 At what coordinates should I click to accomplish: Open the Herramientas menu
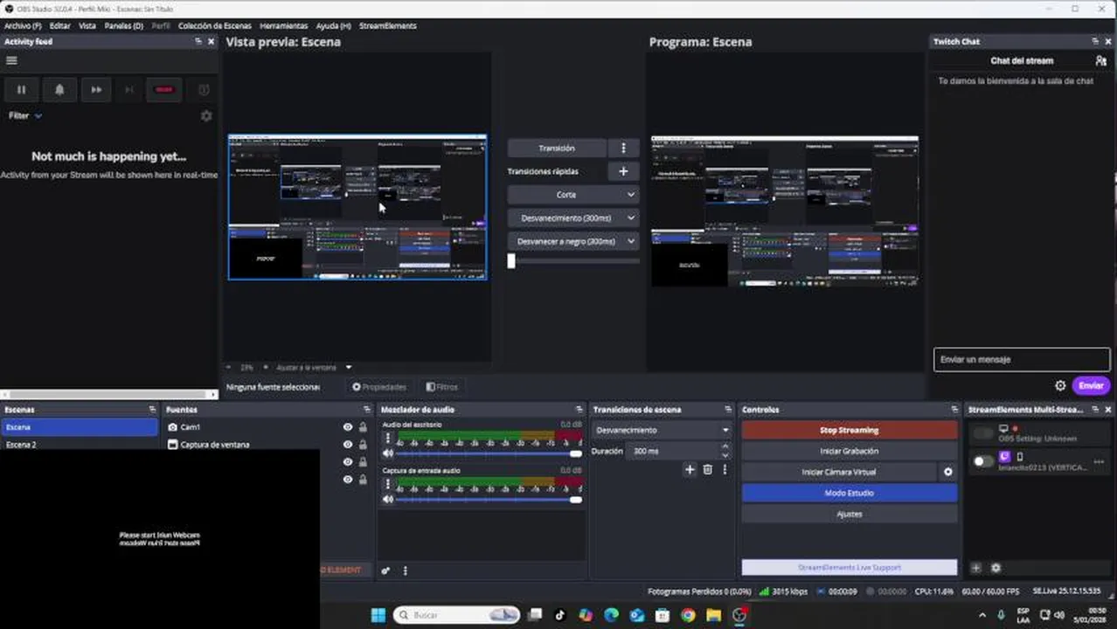[x=283, y=26]
